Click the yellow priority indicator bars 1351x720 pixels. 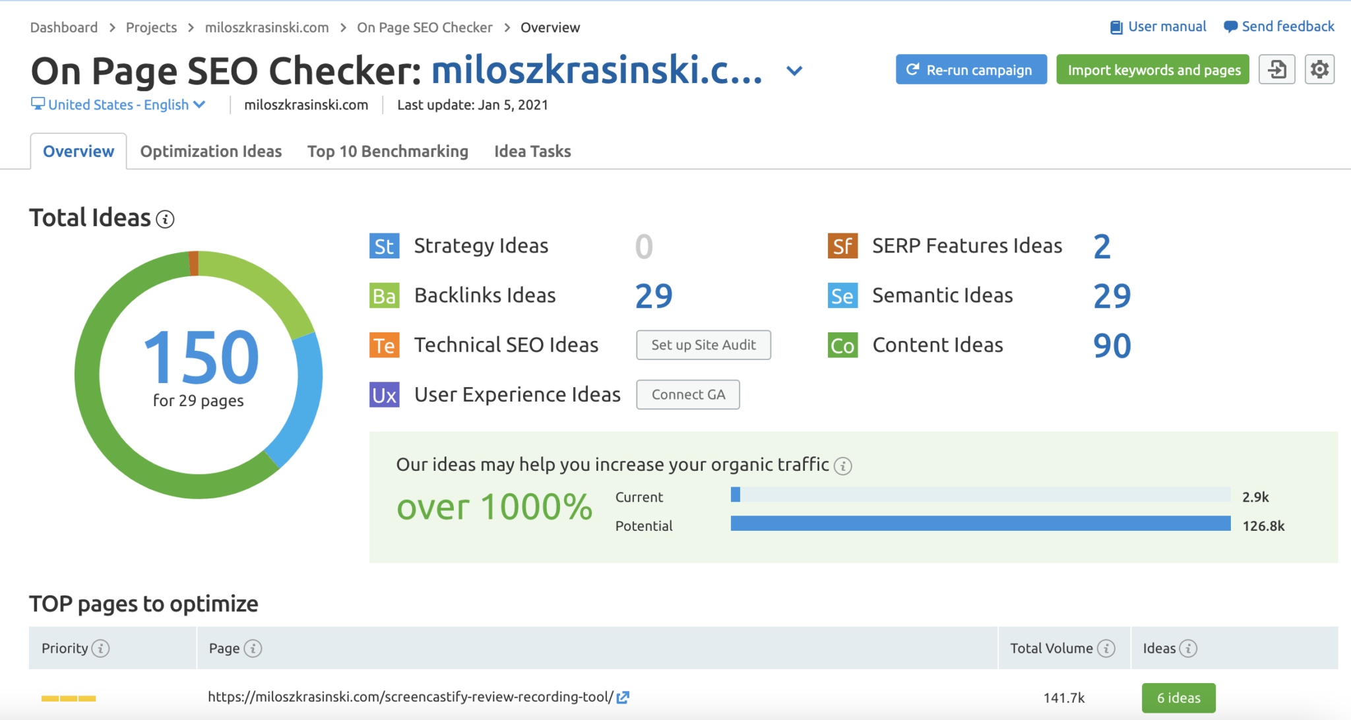click(x=69, y=698)
